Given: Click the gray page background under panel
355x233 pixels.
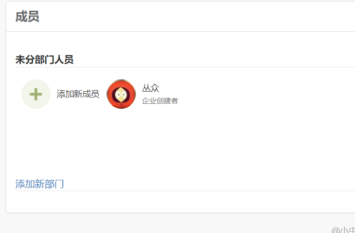Looking at the screenshot, I should pyautogui.click(x=158, y=223).
